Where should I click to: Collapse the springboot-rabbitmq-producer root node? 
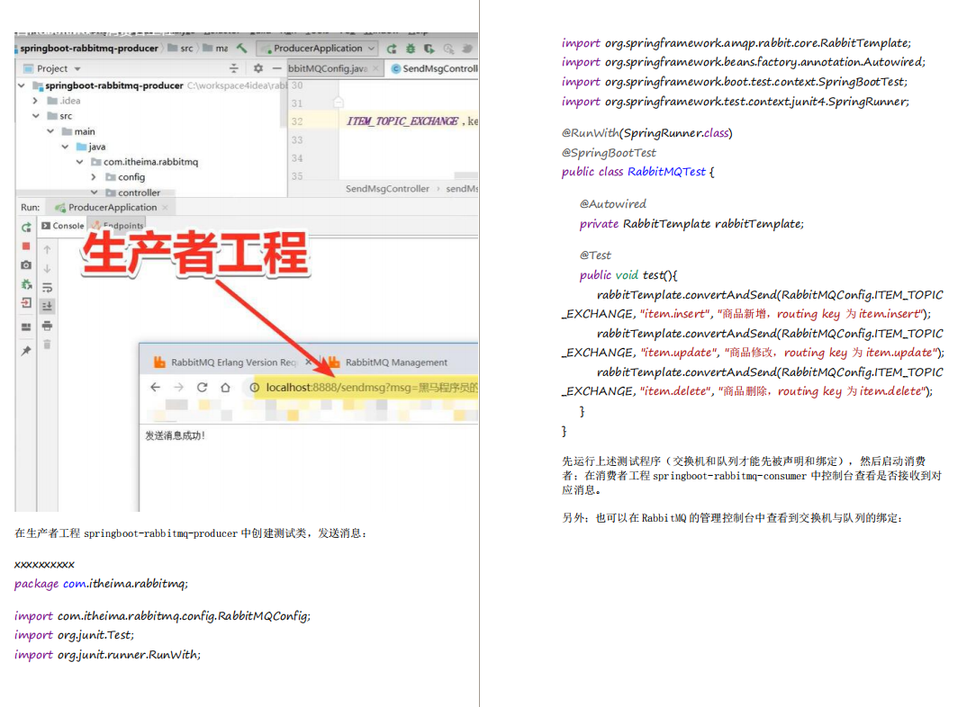tap(22, 85)
